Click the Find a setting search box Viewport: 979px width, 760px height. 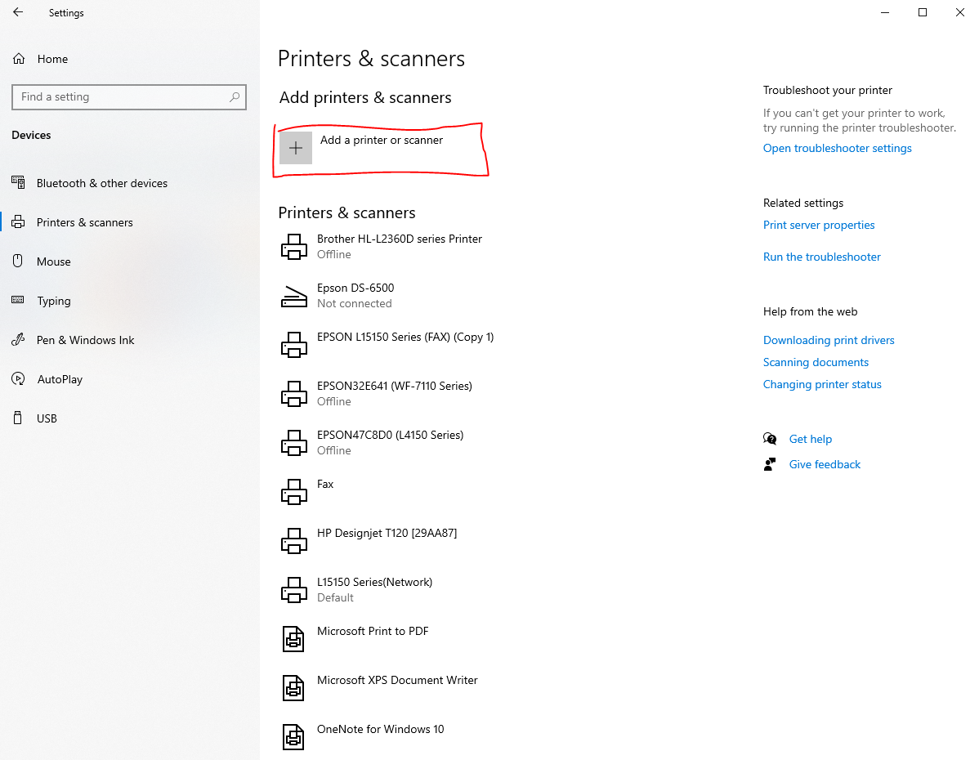pos(129,96)
